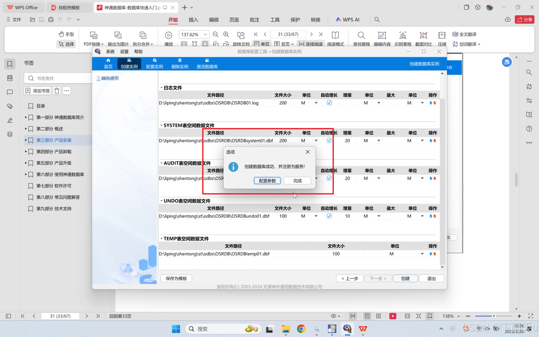
Task: Click the print icon in quick toolbar
Action: (x=51, y=20)
